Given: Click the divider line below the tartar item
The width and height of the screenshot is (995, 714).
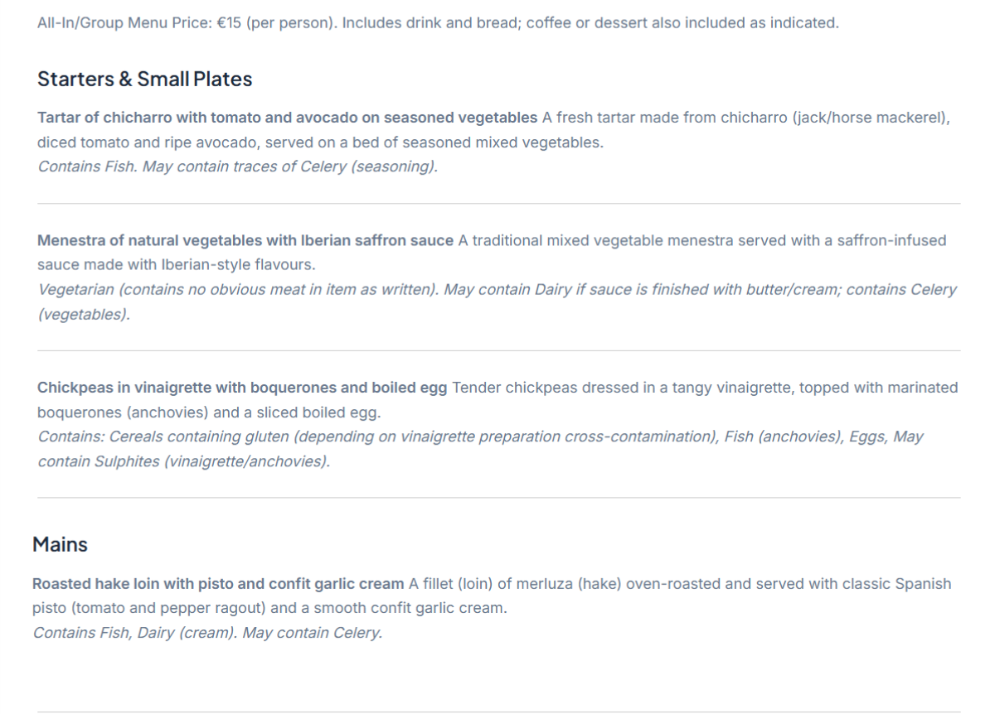Looking at the screenshot, I should (x=498, y=204).
